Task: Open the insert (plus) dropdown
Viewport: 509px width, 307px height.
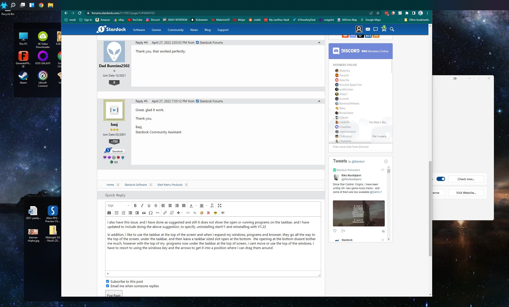Action: [x=180, y=213]
